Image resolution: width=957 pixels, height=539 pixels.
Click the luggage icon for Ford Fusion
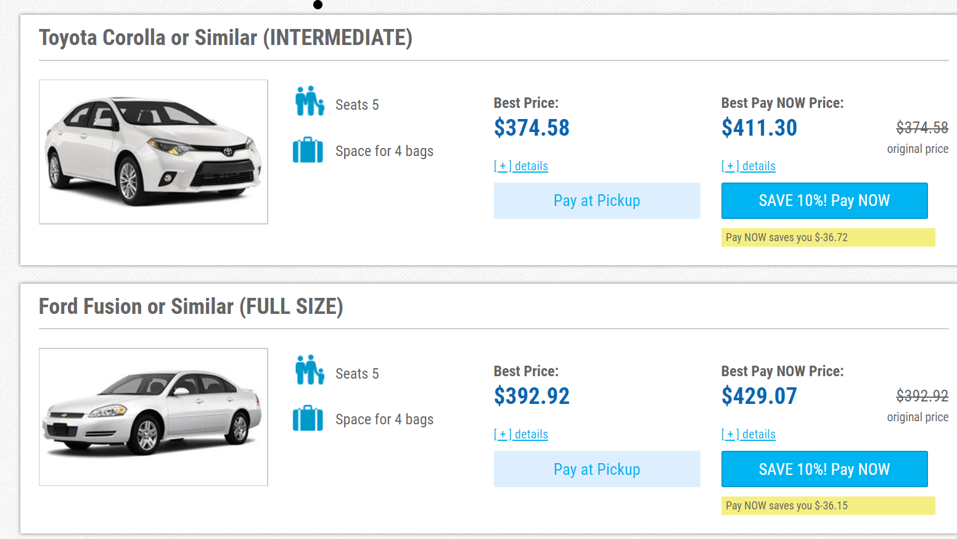tap(308, 419)
